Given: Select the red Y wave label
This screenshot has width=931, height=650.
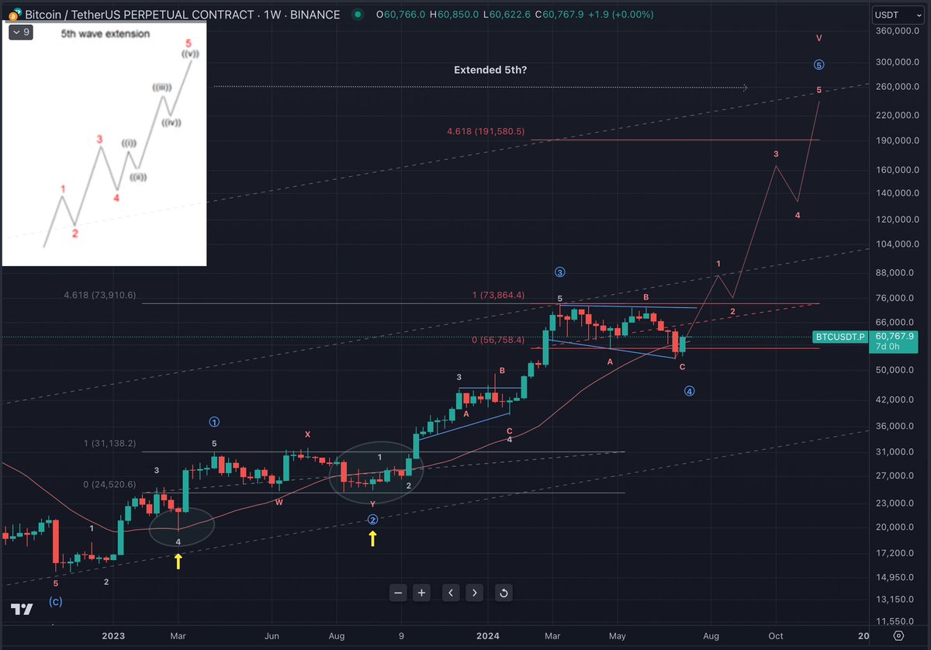Looking at the screenshot, I should point(372,503).
